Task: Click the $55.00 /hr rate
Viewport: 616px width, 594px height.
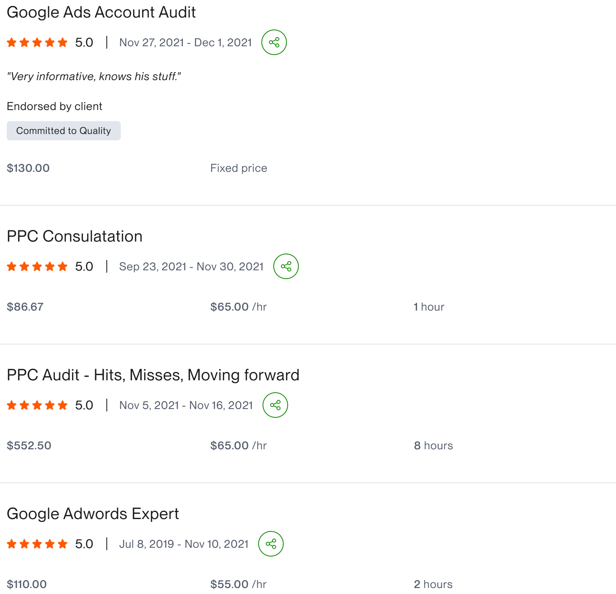Action: [x=238, y=584]
